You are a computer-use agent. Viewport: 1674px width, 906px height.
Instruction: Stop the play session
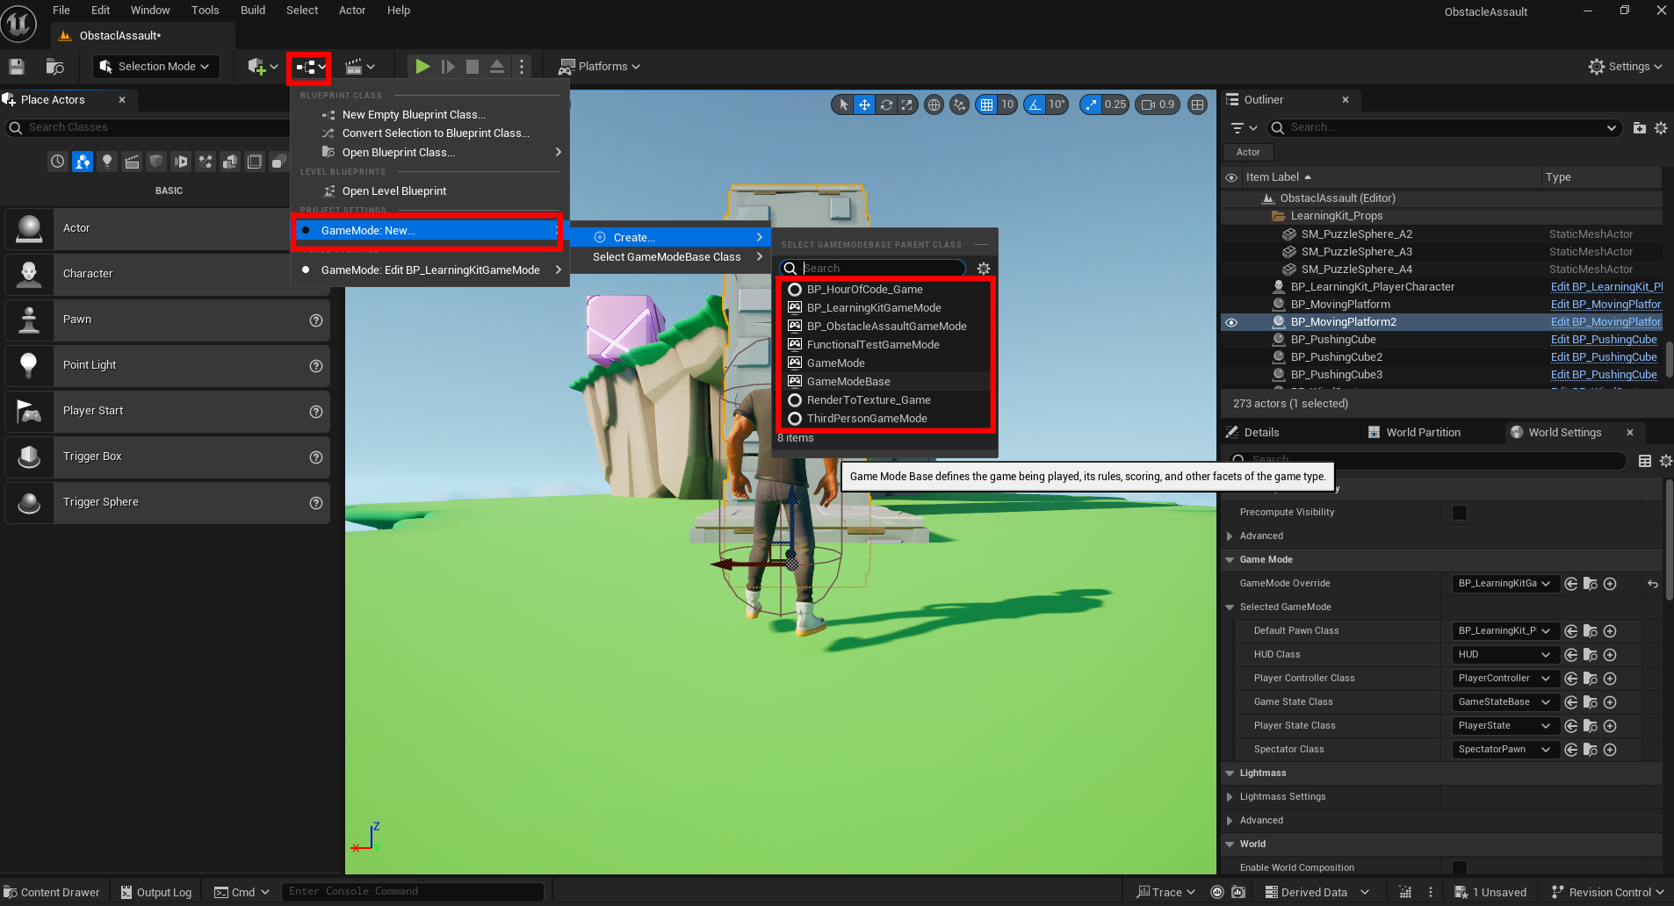click(473, 67)
